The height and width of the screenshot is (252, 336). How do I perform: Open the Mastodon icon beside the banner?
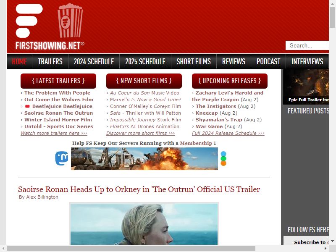tap(62, 158)
